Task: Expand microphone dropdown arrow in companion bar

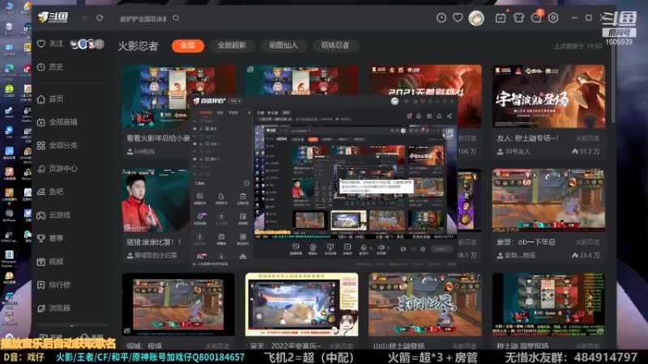Action: pos(371,248)
